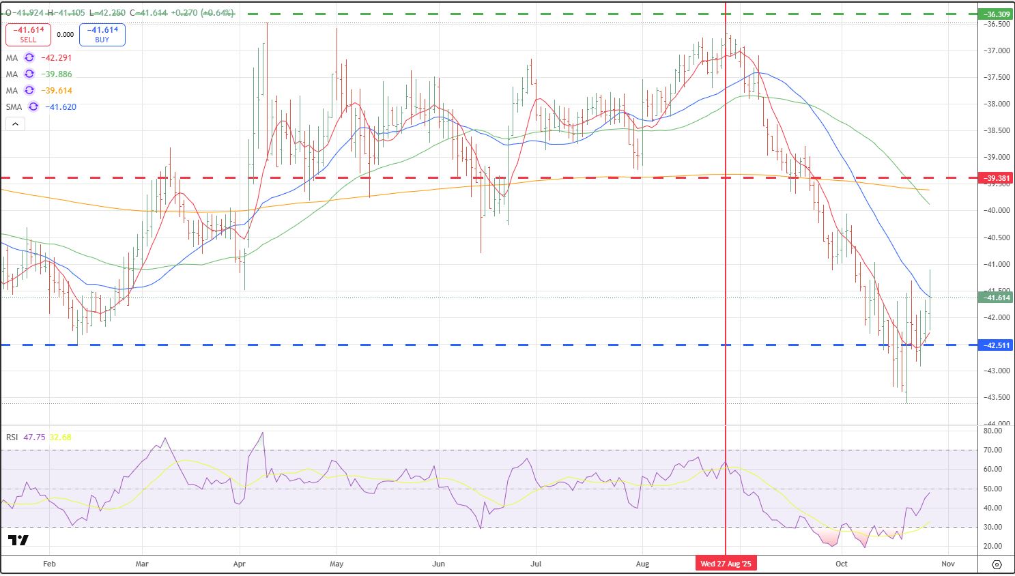This screenshot has height=576, width=1015.
Task: Click the OHLC values header line
Action: pyautogui.click(x=119, y=13)
